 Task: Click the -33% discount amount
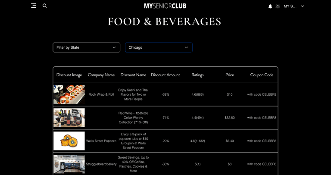(165, 164)
